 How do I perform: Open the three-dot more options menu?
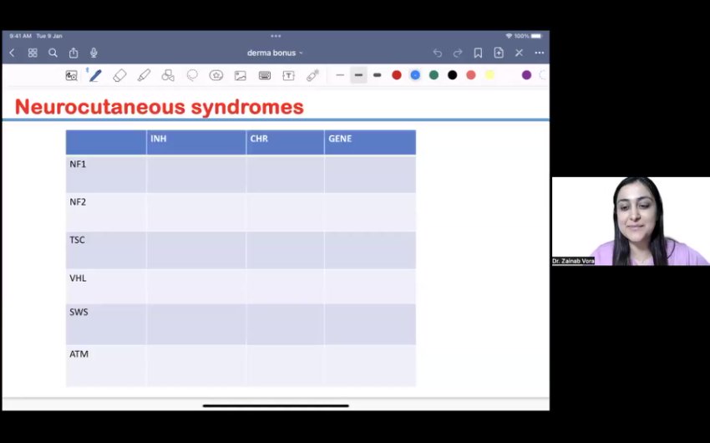539,53
